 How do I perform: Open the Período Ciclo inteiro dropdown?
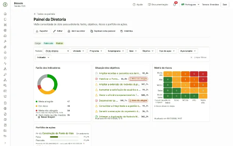(56, 51)
